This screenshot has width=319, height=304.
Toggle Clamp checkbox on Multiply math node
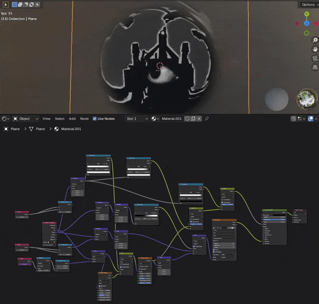(38, 266)
